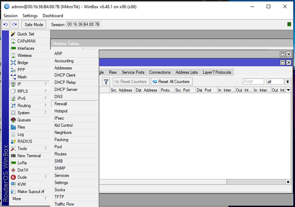Click the horizontal scrollbar right arrow
Image resolution: width=295 pixels, height=207 pixels.
pyautogui.click(x=288, y=182)
